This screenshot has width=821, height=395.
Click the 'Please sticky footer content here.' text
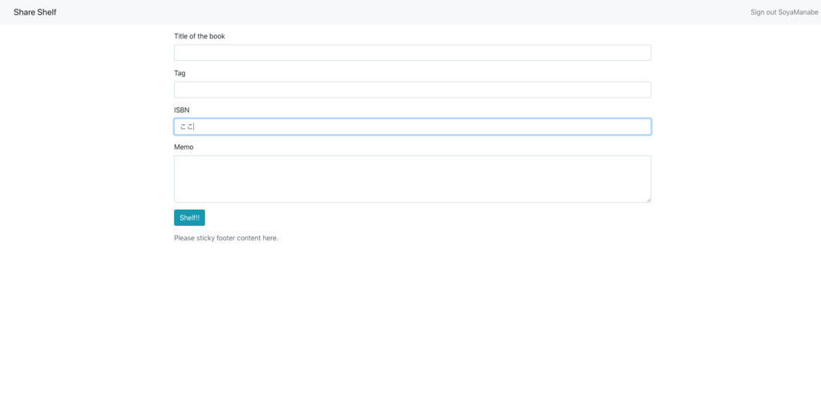226,238
